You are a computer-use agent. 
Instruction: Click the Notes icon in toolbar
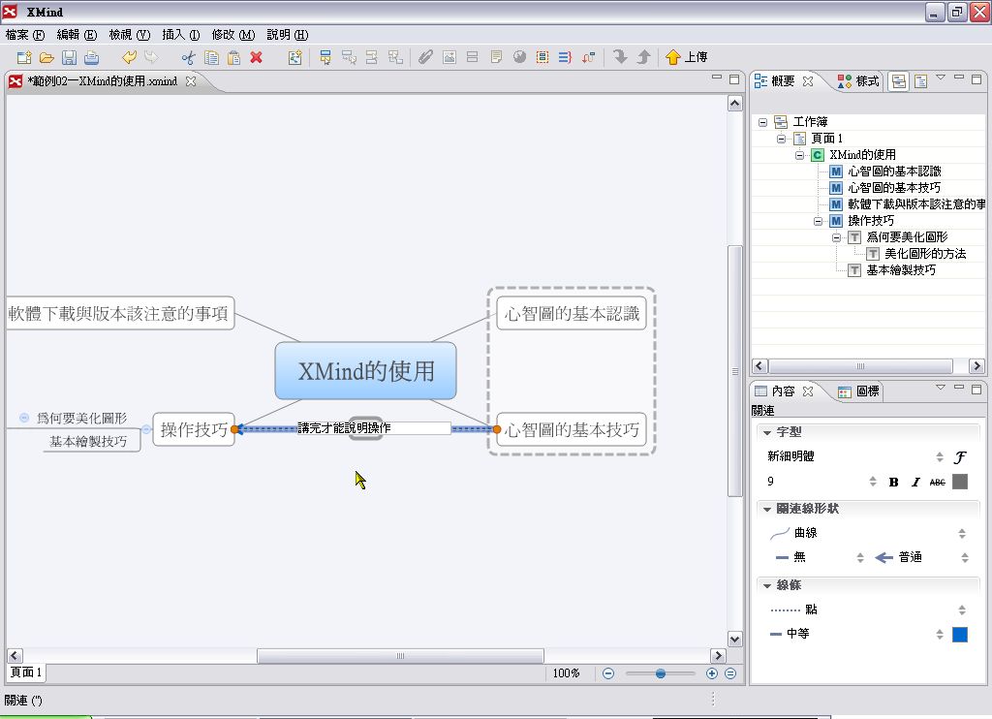497,57
